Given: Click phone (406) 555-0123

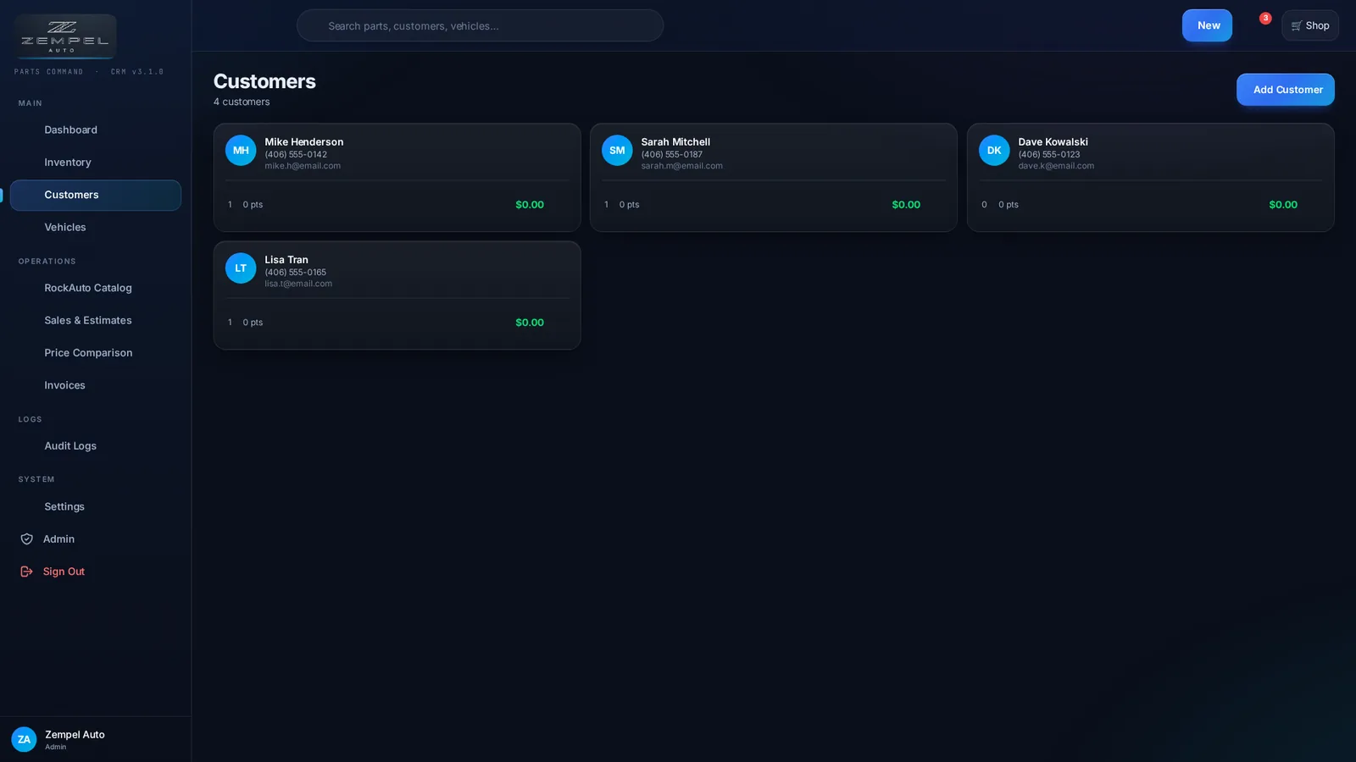Looking at the screenshot, I should (1049, 154).
